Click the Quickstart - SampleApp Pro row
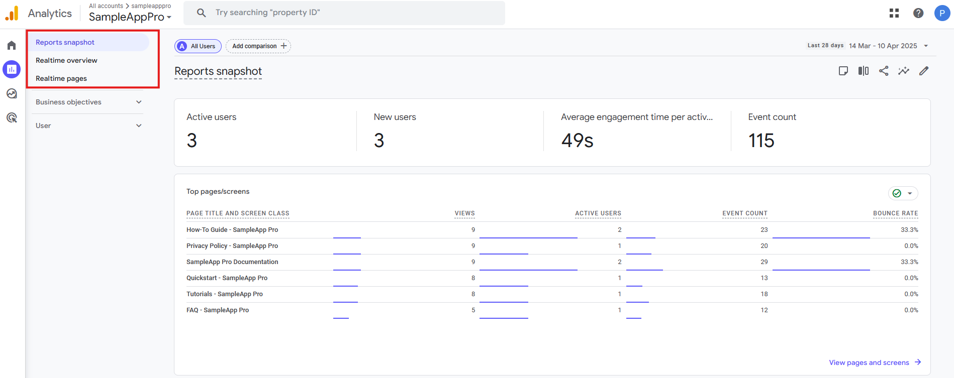This screenshot has height=378, width=954. pyautogui.click(x=552, y=278)
